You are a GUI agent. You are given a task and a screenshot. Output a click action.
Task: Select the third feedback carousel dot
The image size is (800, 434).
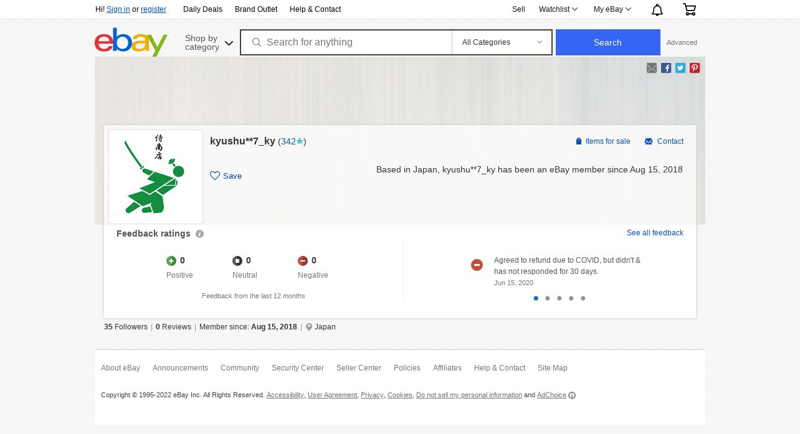[560, 298]
